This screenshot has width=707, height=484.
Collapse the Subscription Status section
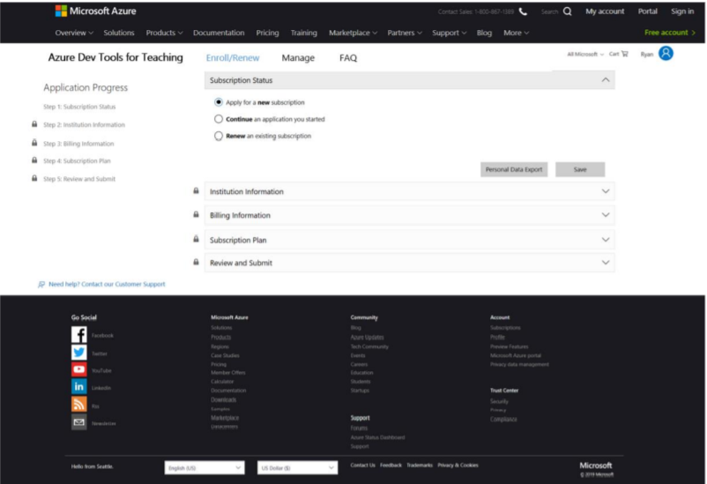coord(606,80)
